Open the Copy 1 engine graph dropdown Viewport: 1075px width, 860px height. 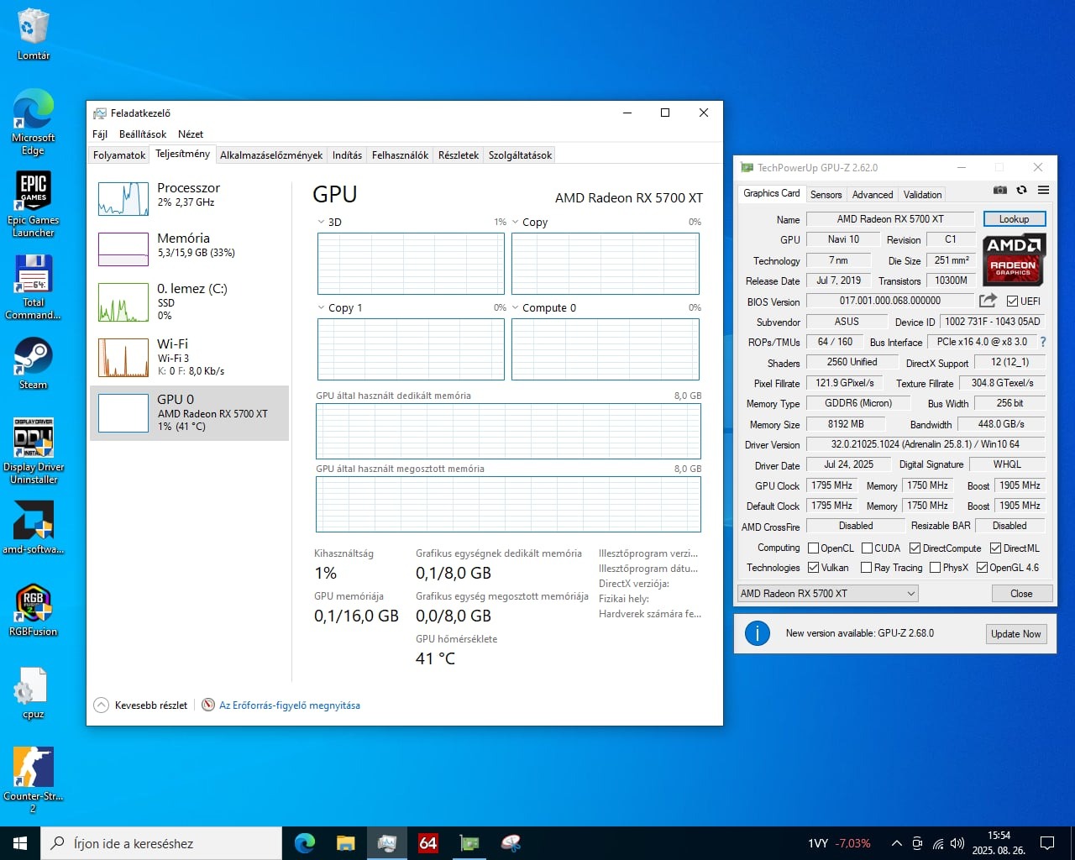[321, 308]
